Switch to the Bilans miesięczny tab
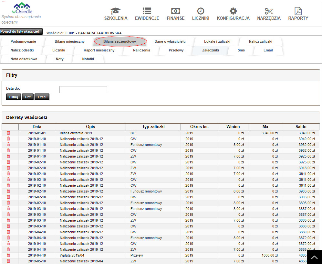The width and height of the screenshot is (322, 264). pos(69,41)
